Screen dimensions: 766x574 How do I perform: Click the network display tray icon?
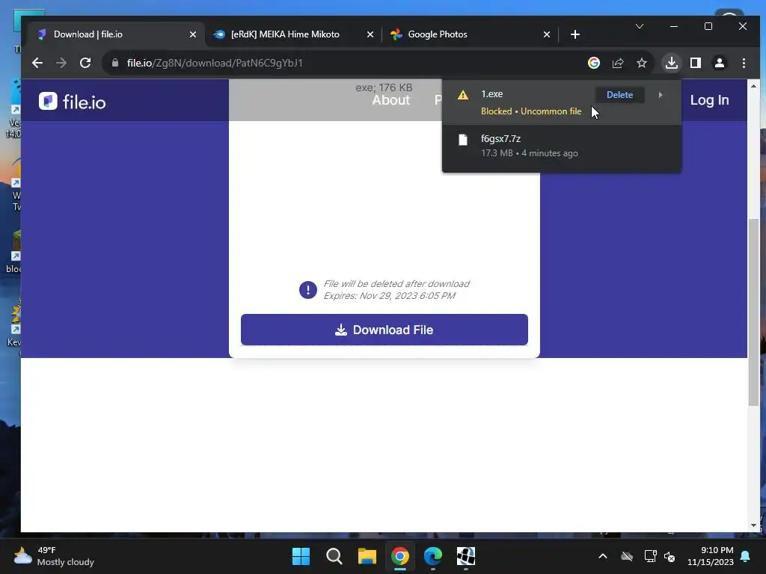pos(650,556)
